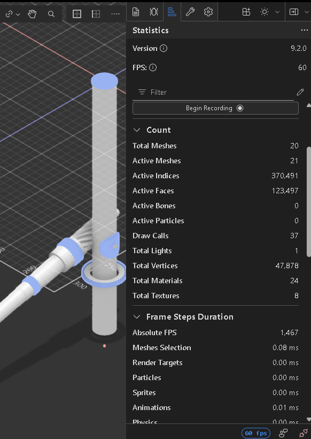Screen dimensions: 311x439
Task: Open the Tools wrench tab
Action: point(190,12)
